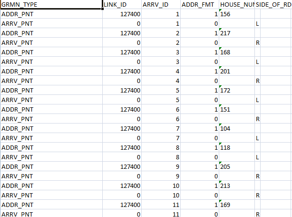Click the cell with house number 118
The height and width of the screenshot is (217, 292).
coord(236,147)
